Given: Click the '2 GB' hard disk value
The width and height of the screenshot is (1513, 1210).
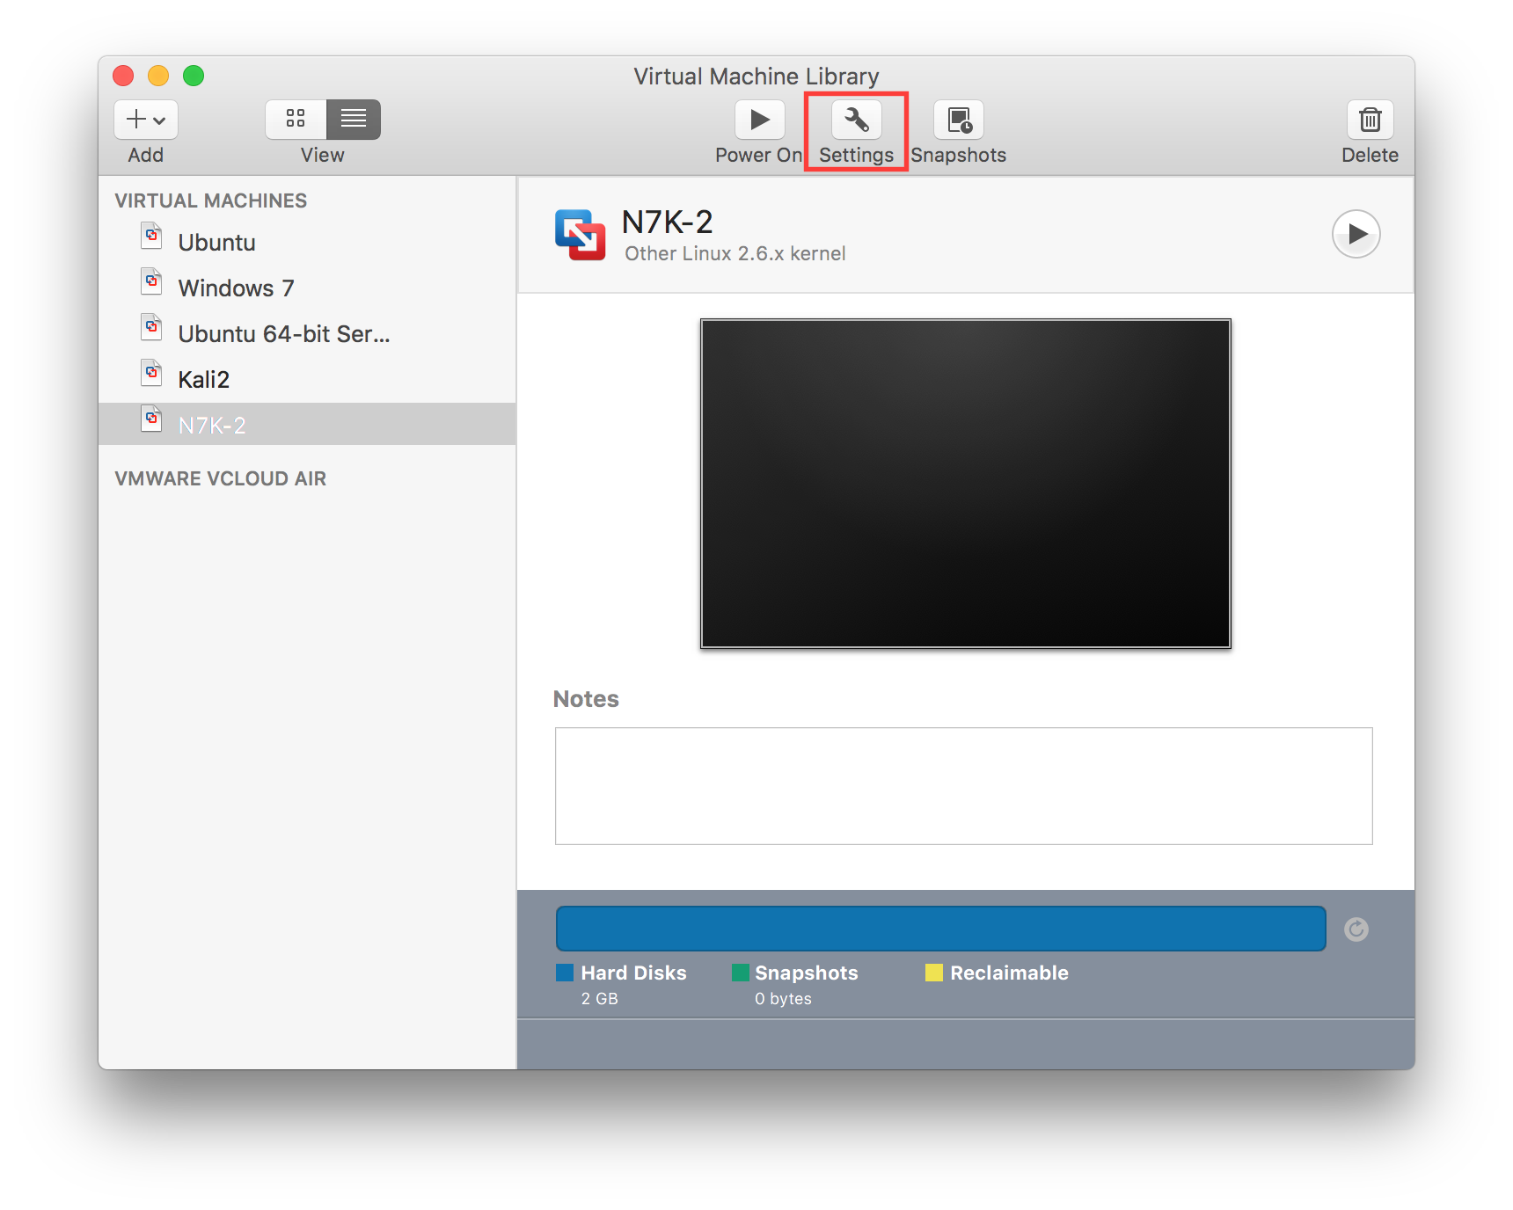Looking at the screenshot, I should [x=600, y=999].
